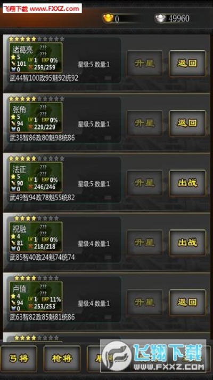Switch to the 弓将 tab
The height and width of the screenshot is (380, 213).
(x=19, y=359)
